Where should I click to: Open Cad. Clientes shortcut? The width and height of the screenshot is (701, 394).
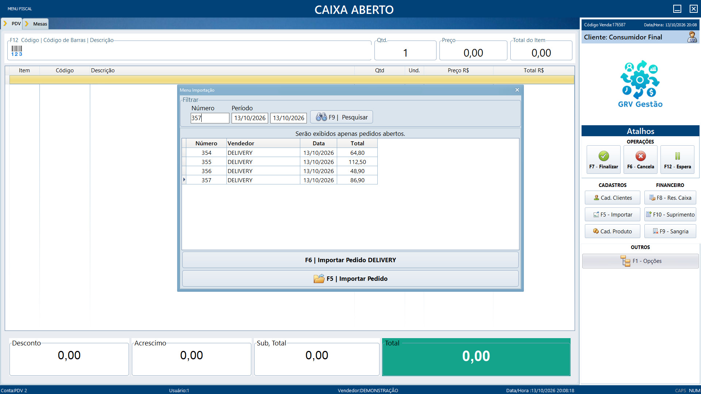[x=613, y=198]
